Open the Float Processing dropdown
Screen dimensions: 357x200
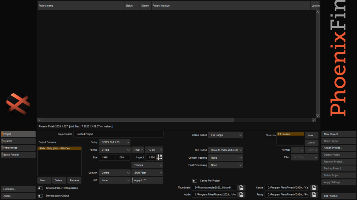[226, 165]
